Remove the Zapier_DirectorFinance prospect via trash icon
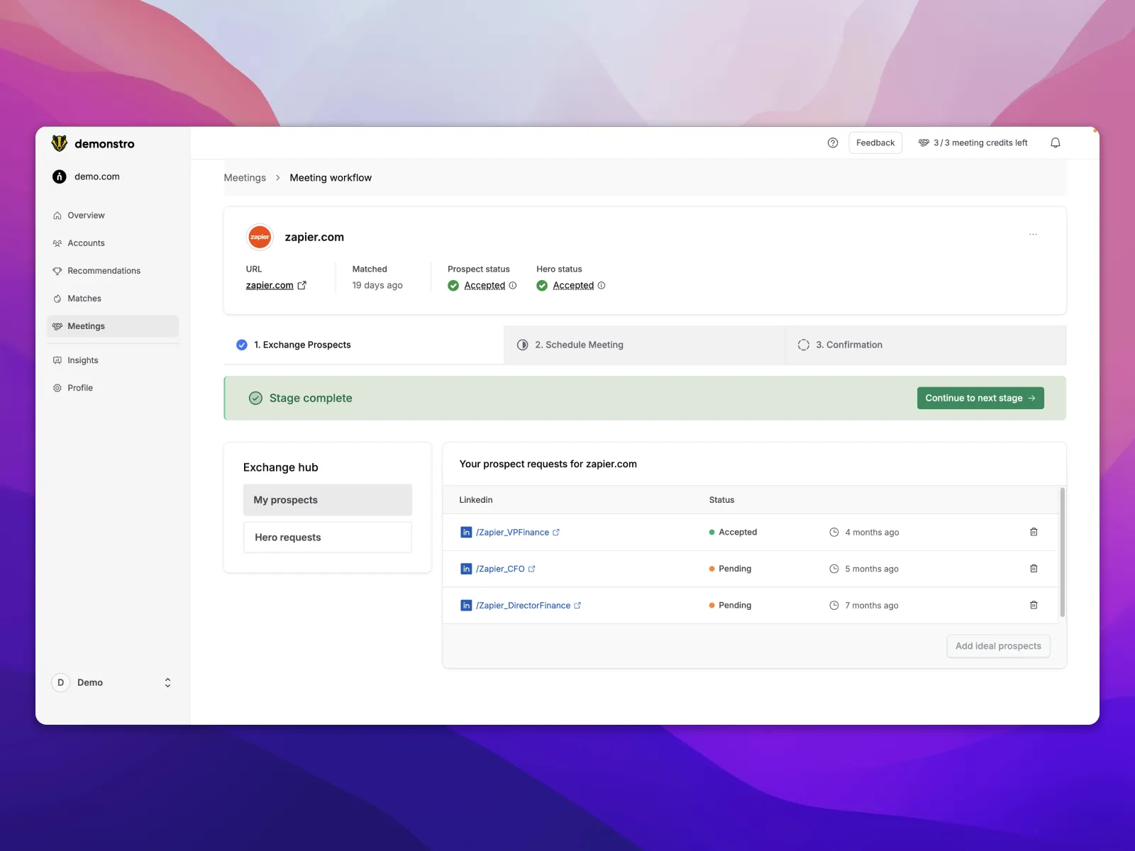This screenshot has height=851, width=1135. tap(1034, 605)
